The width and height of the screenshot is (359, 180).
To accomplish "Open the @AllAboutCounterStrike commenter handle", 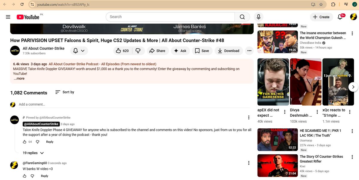I will click(41, 124).
